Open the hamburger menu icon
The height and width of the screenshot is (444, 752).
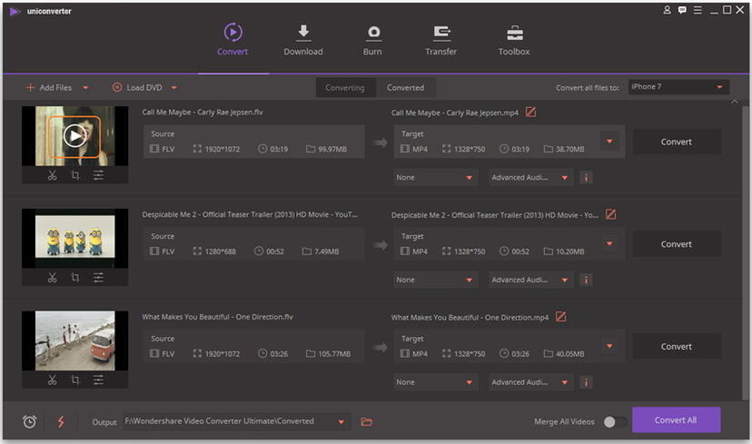click(698, 10)
